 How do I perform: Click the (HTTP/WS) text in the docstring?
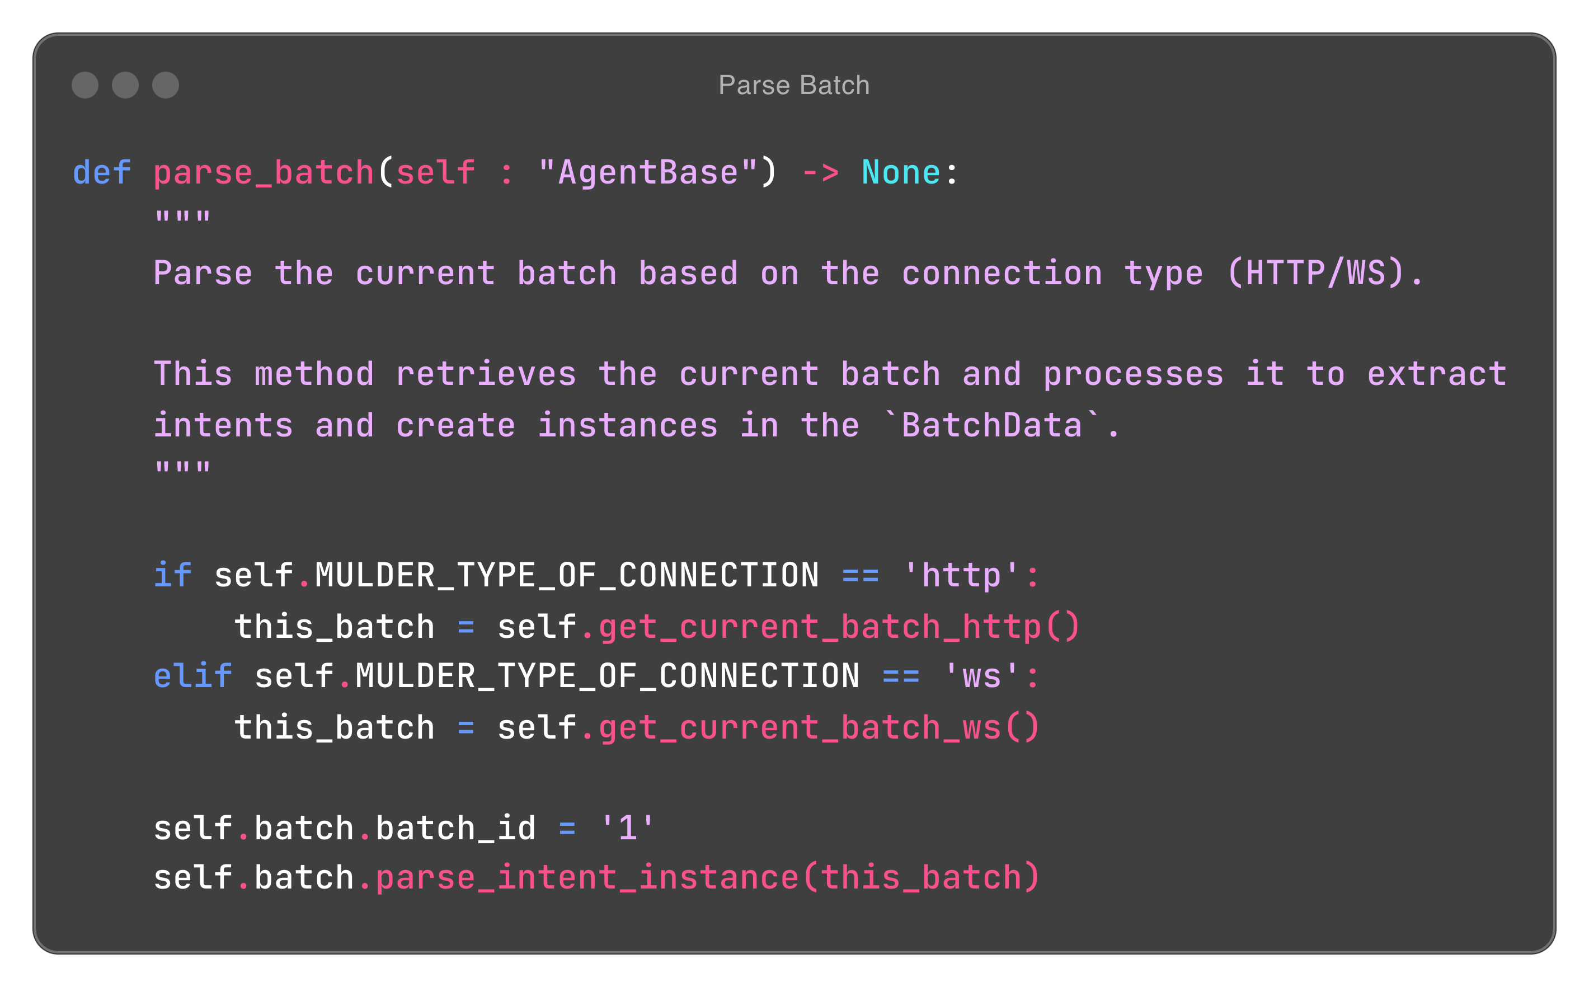(1315, 273)
